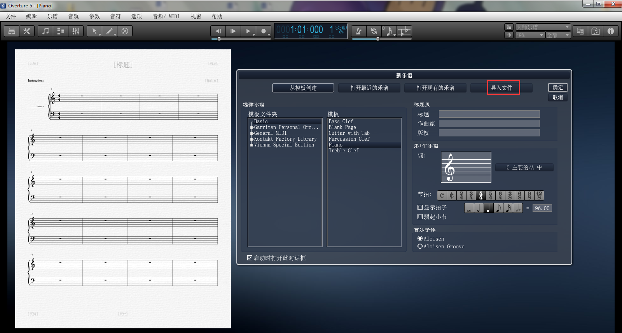Viewport: 622px width, 333px height.
Task: Click the 打开现有的乐谱 button
Action: coord(435,88)
